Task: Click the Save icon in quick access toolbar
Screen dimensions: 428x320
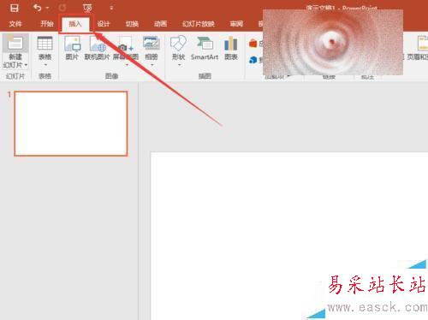Action: click(x=14, y=8)
